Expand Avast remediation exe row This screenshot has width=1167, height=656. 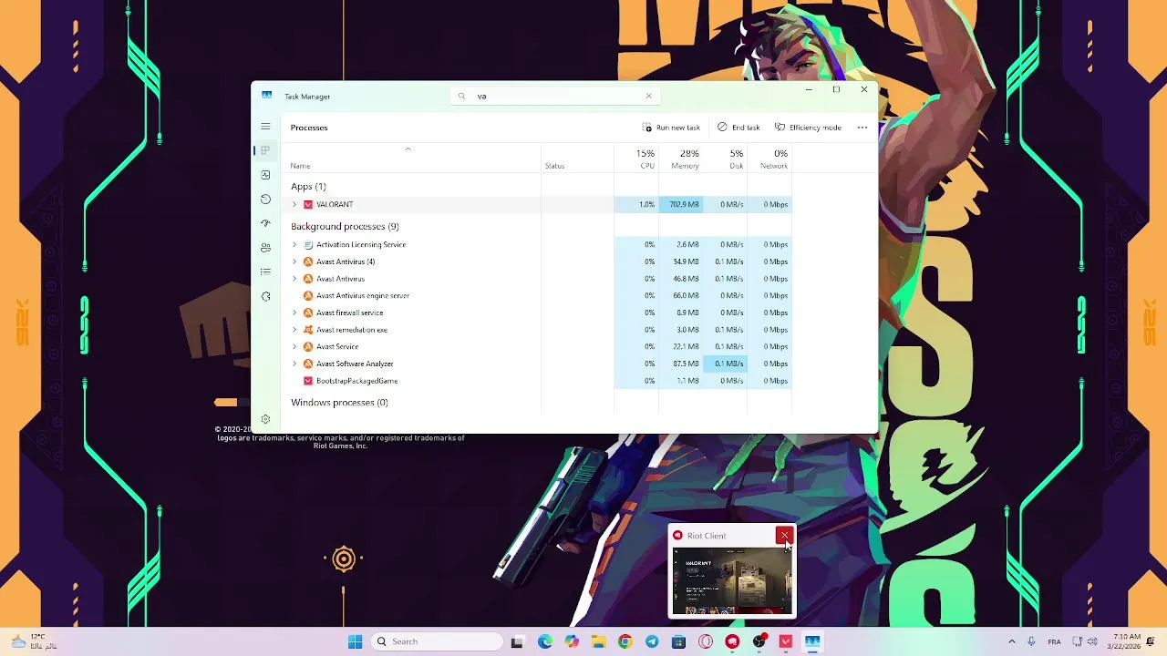[294, 330]
